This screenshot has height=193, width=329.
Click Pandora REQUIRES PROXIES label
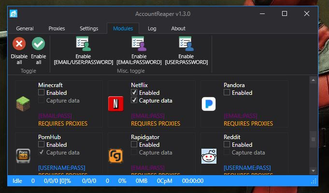248,124
